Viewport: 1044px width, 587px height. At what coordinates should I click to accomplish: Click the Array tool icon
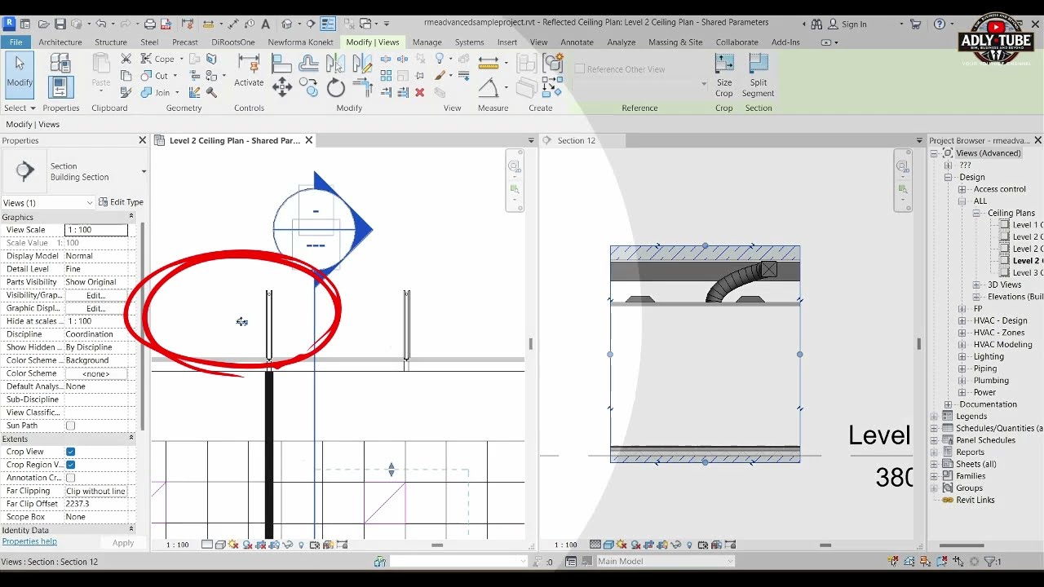pos(386,76)
